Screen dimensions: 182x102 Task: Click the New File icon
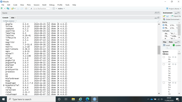point(2,8)
